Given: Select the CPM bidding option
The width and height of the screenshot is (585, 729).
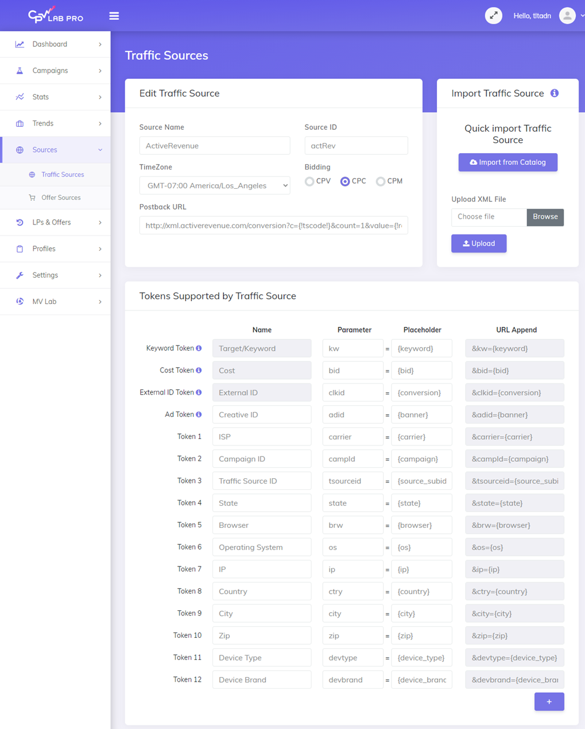Looking at the screenshot, I should 380,181.
